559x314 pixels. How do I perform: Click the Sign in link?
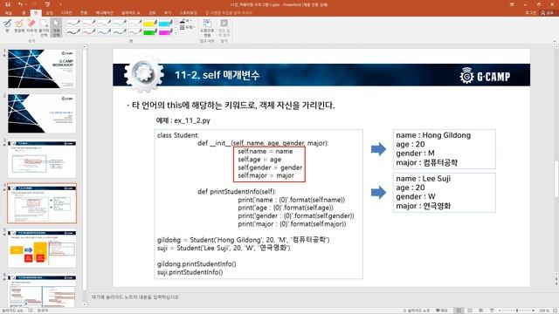point(531,13)
